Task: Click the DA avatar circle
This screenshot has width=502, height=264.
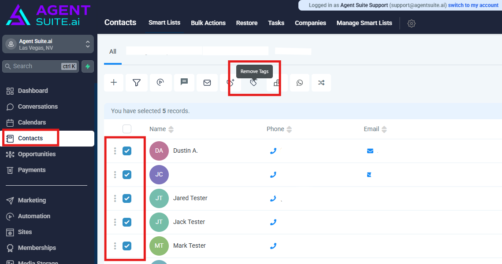Action: tap(159, 151)
